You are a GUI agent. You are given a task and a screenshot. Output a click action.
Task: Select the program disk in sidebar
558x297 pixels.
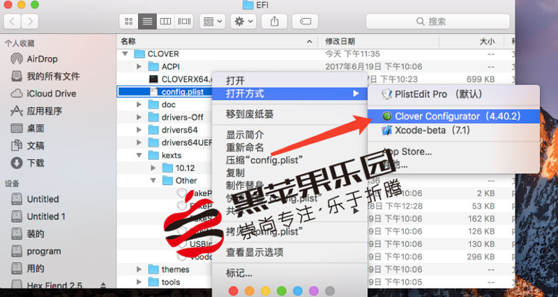point(36,251)
